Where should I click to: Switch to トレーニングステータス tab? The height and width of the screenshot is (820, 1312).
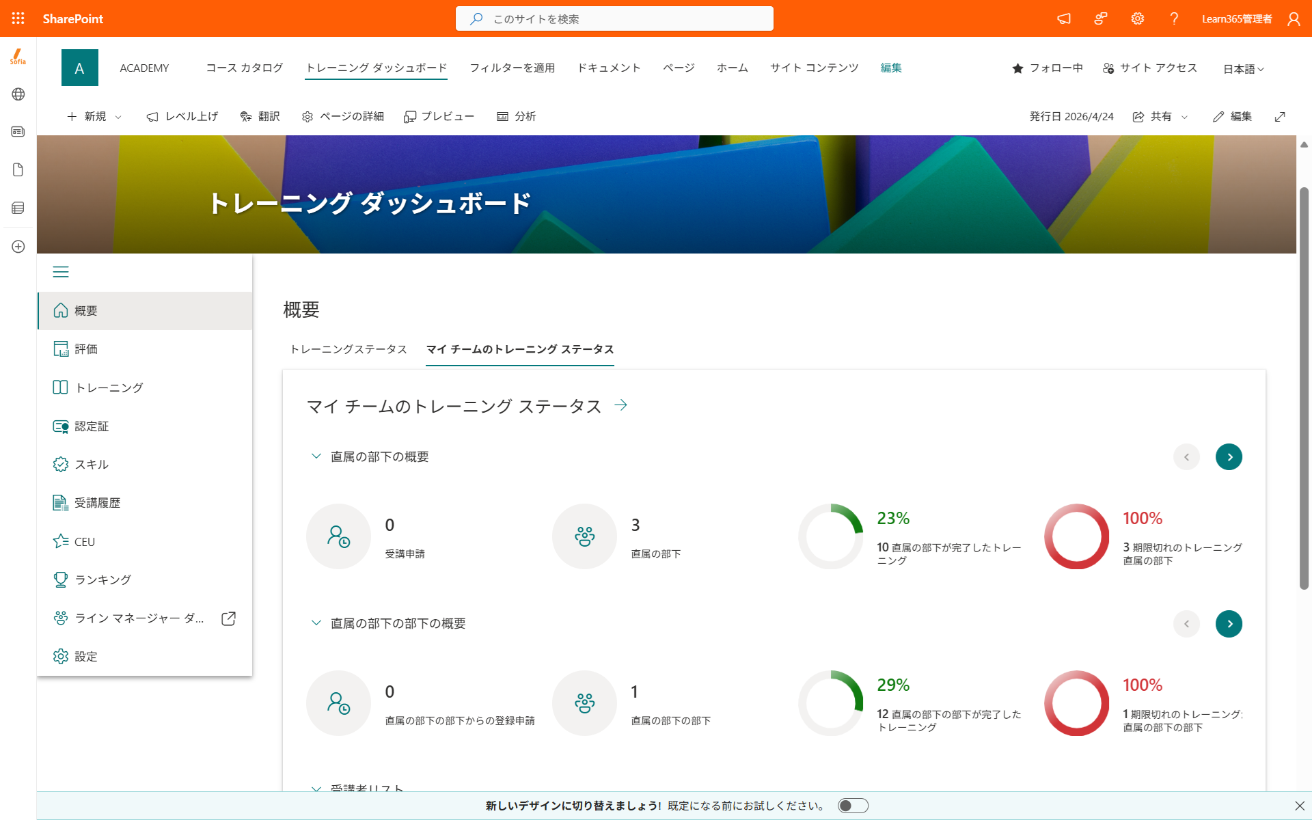click(348, 349)
